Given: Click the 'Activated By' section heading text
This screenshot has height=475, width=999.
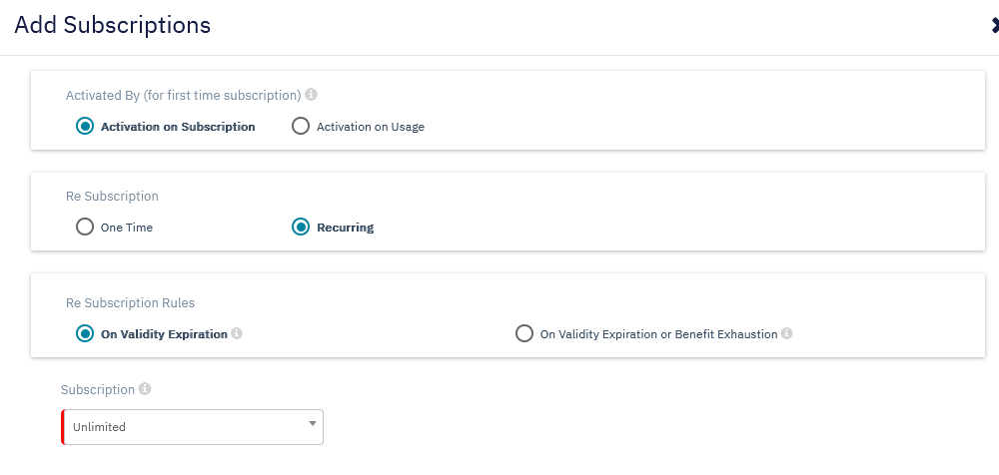Looking at the screenshot, I should (x=183, y=96).
